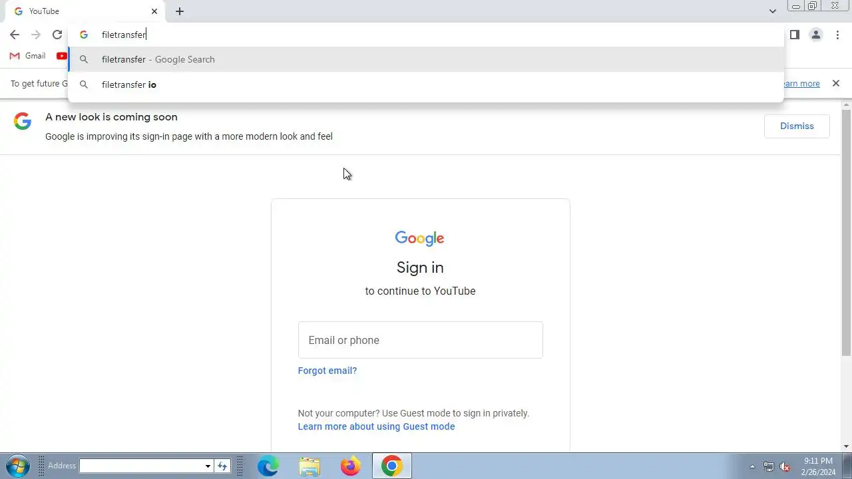
Task: Open the Gmail bookmark
Action: pyautogui.click(x=27, y=56)
